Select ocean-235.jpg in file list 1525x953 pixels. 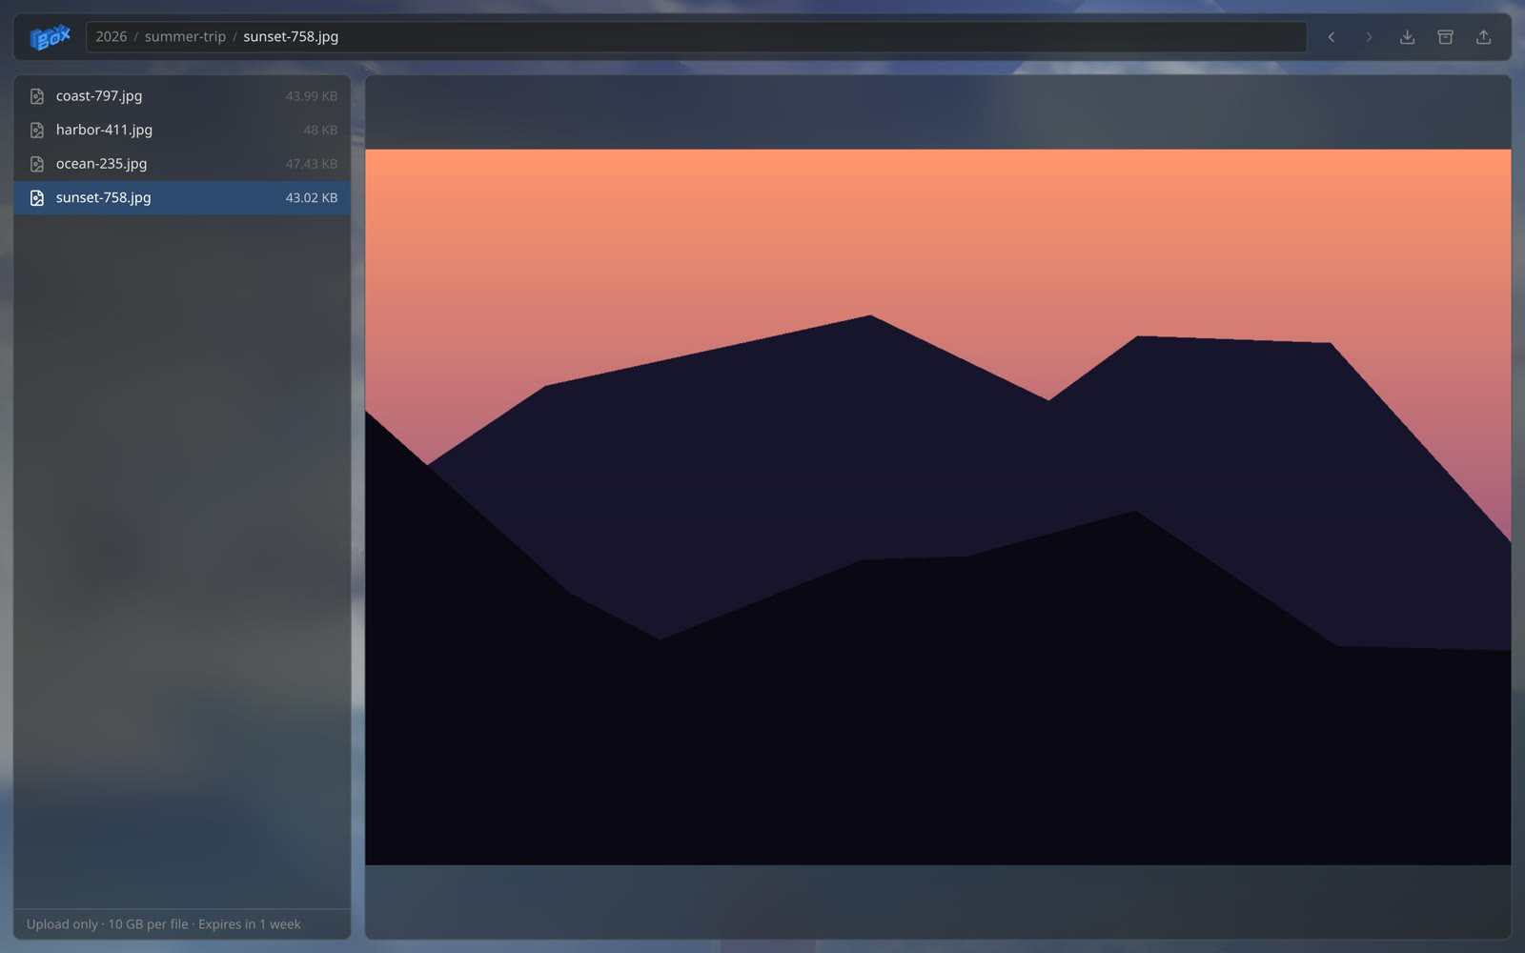[182, 164]
